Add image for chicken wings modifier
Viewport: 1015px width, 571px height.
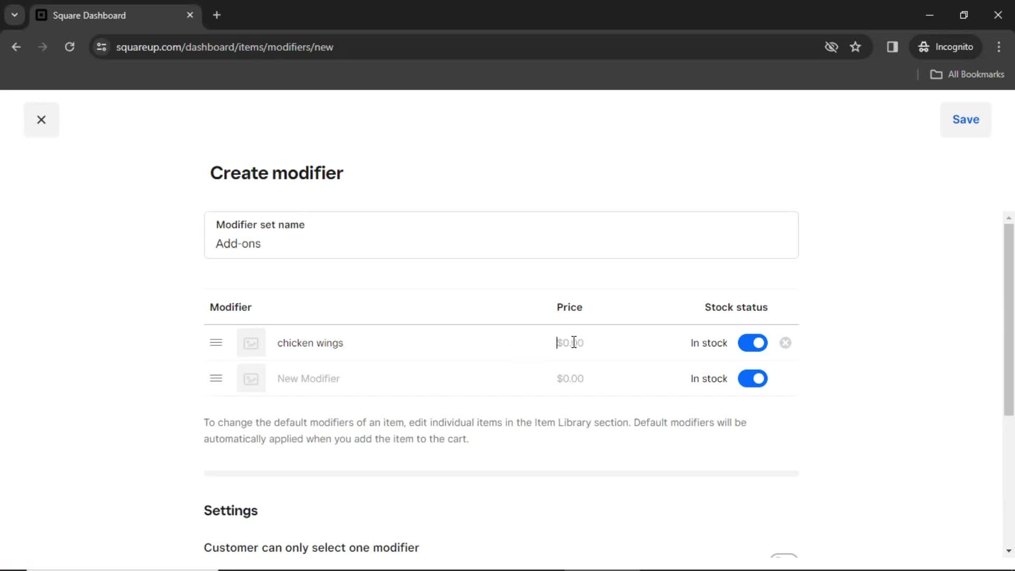coord(251,343)
